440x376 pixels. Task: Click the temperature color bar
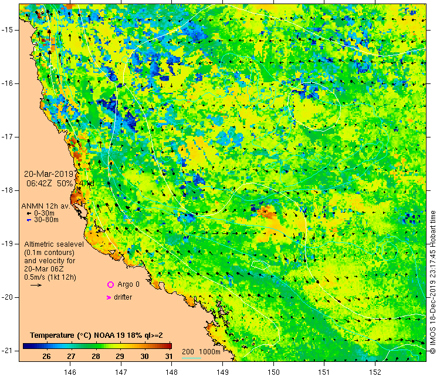(97, 346)
